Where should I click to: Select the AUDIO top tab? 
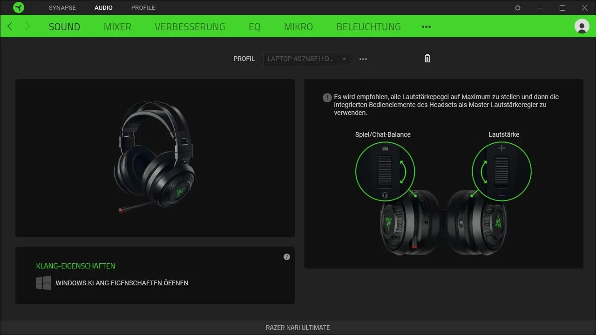pyautogui.click(x=103, y=8)
